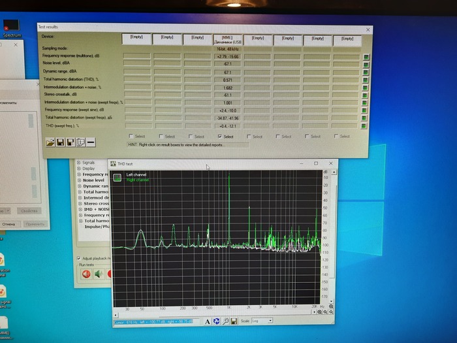Click Noise level -67.1 result box
The height and width of the screenshot is (343, 457).
coord(228,64)
